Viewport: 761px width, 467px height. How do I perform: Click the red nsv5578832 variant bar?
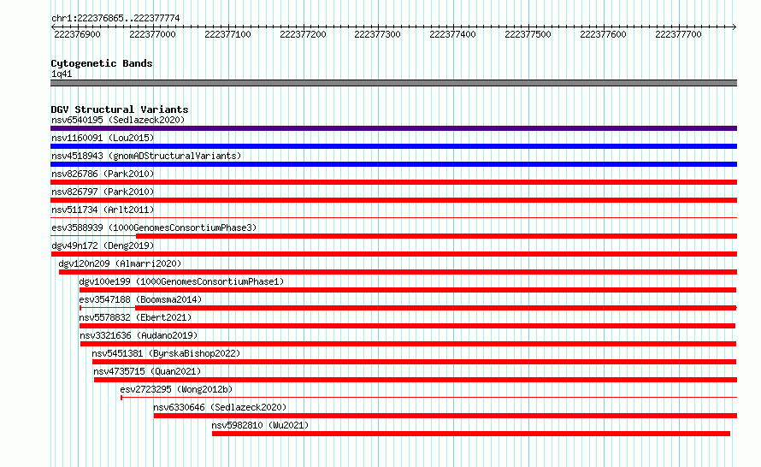point(407,326)
